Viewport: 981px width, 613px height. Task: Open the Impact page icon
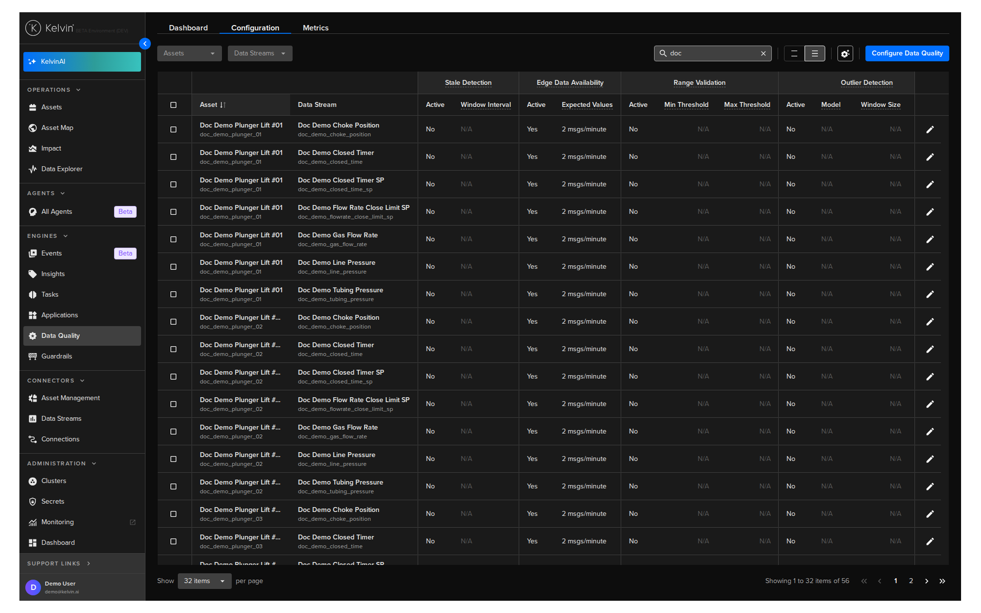pyautogui.click(x=33, y=149)
